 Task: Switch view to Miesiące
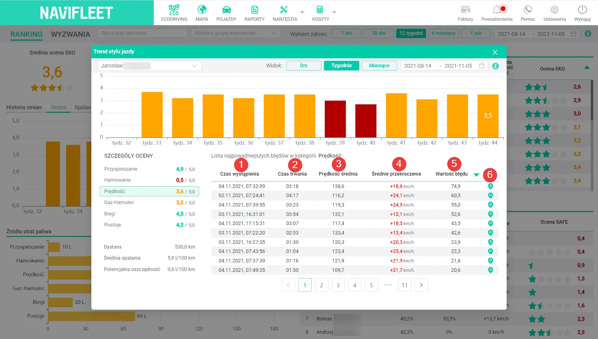point(379,66)
